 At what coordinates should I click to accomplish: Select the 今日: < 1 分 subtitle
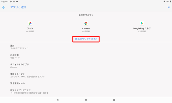tap(15, 58)
